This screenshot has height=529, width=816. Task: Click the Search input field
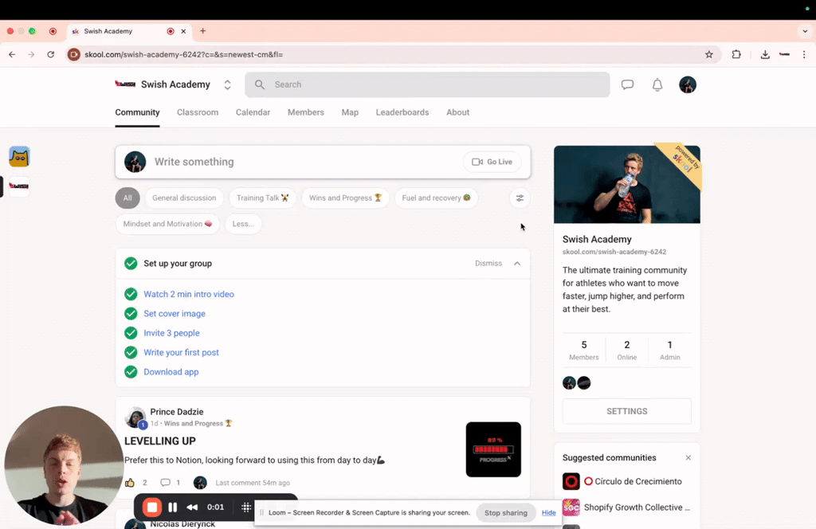click(427, 84)
